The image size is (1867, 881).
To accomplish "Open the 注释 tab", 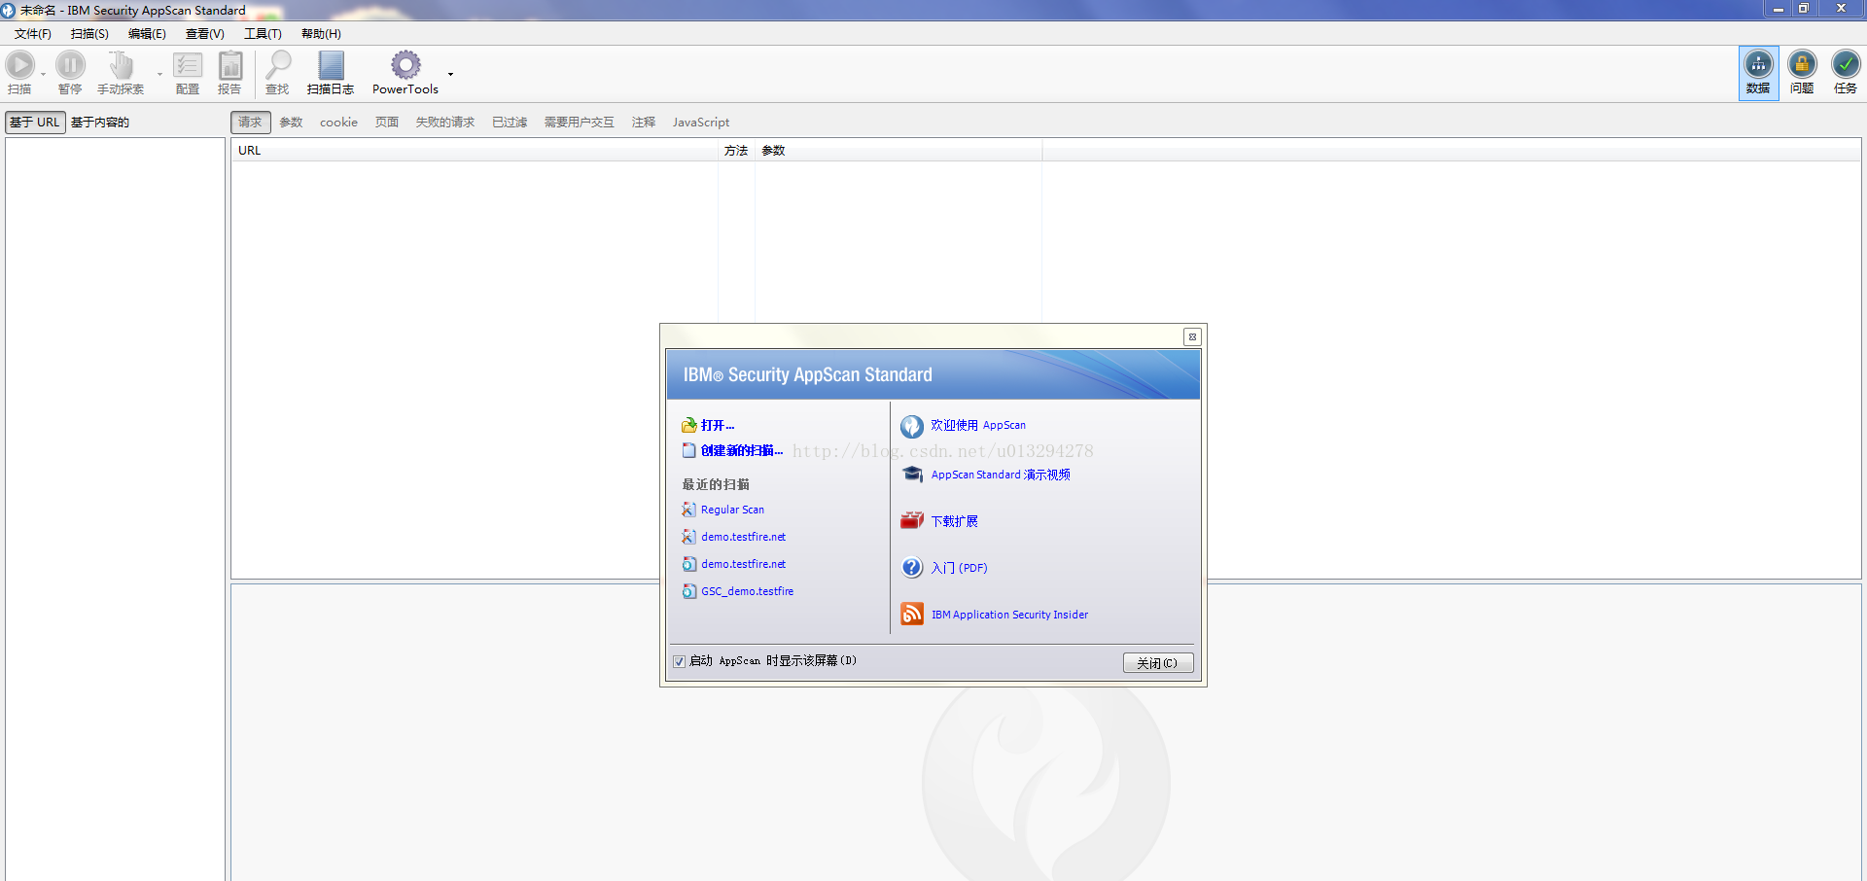I will click(x=644, y=123).
